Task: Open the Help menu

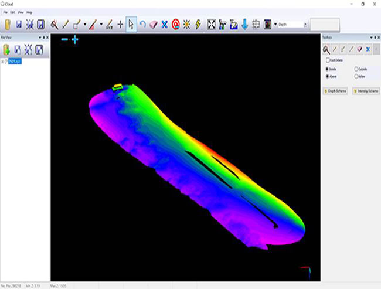Action: tap(29, 12)
